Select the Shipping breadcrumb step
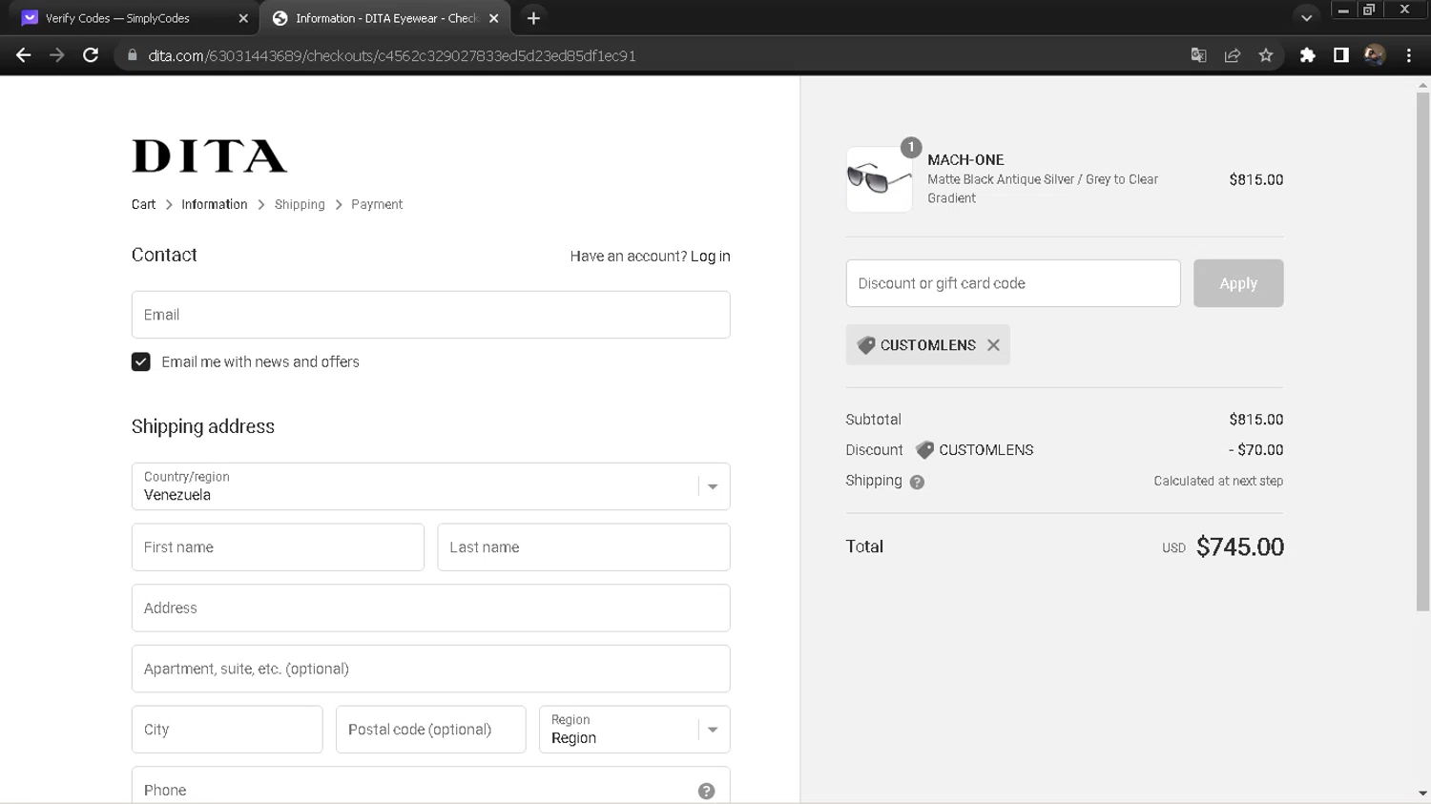 point(300,204)
